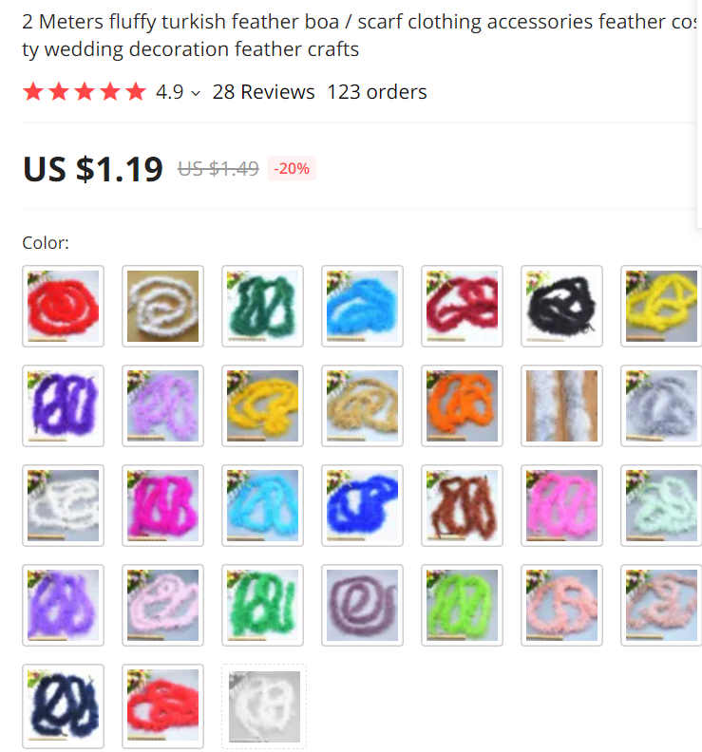Choose the brown feather boa swatch
Viewport: 702px width, 752px height.
pos(462,505)
